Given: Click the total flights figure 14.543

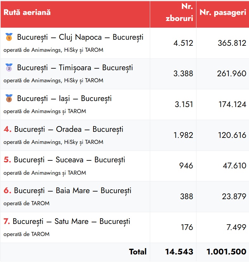Looking at the screenshot, I should coord(179,252).
